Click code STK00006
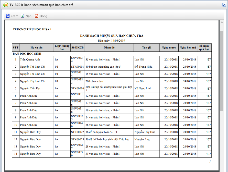Image resolution: width=228 pixels, height=172 pixels. (78, 88)
